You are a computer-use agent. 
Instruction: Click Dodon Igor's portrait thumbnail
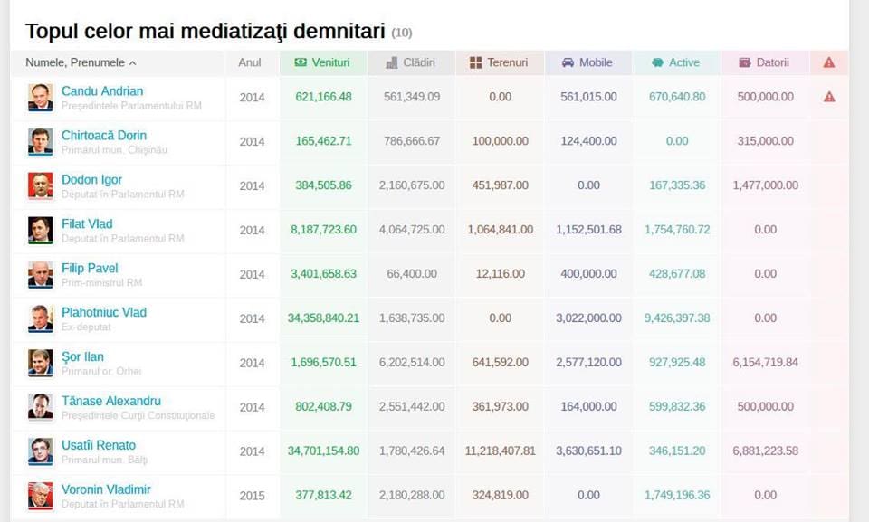click(41, 185)
